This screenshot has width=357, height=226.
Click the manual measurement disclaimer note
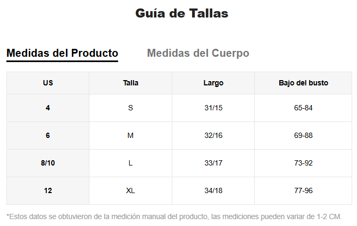point(174,216)
